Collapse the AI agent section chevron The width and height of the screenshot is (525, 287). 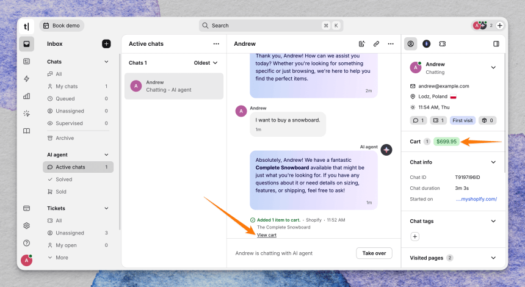(x=106, y=154)
